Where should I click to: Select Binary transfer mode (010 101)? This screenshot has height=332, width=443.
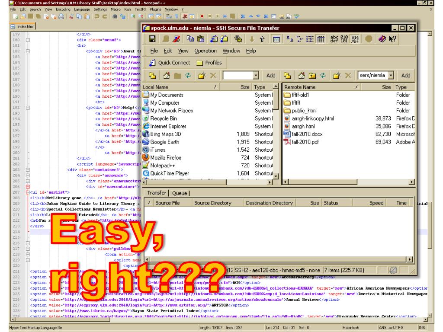click(344, 39)
